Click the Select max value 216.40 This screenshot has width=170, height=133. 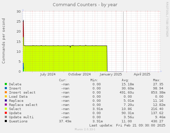[x=157, y=109]
